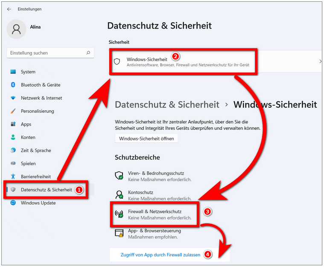Viewport: 324px width, 267px height.
Task: Open Alina's user profile avatar
Action: point(16,29)
